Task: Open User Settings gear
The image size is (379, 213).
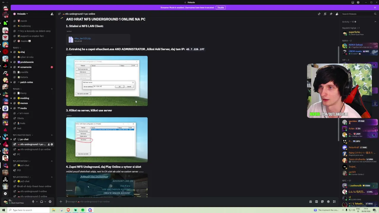Action: [50, 202]
